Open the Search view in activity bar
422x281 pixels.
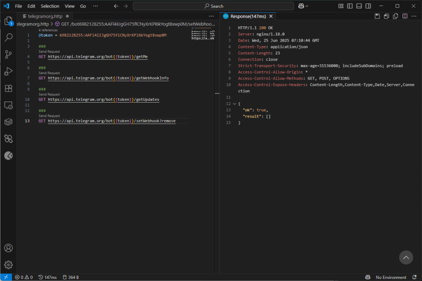point(8,38)
